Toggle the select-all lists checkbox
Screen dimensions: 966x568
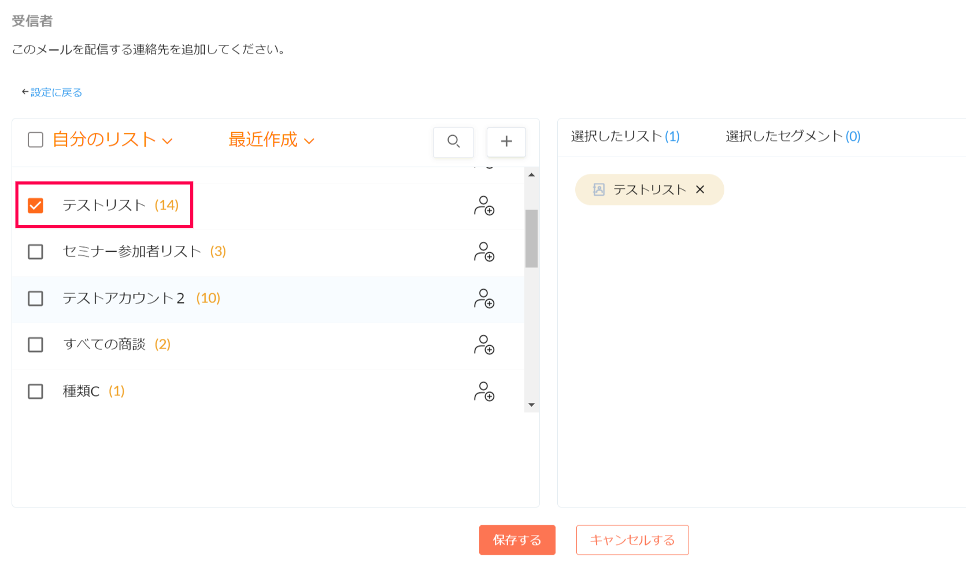point(36,140)
